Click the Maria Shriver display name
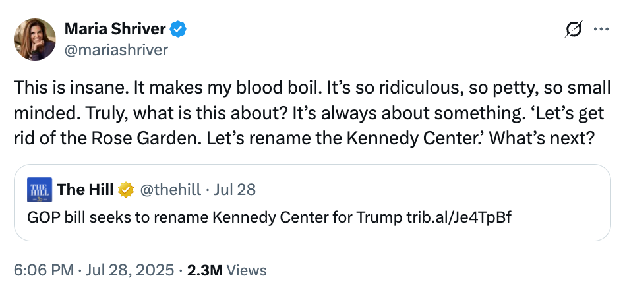The image size is (625, 290). pos(115,30)
